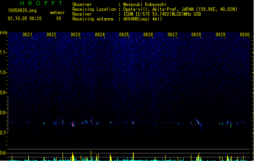Screen dimensions: 254x161
Task: Click the meteor label
Action: coord(57,12)
